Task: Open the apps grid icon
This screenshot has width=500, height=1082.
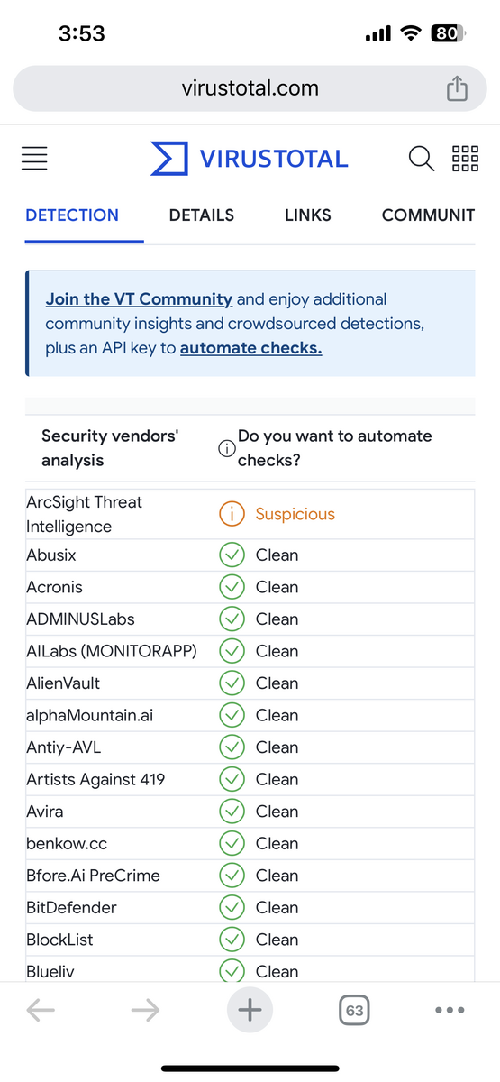Action: click(465, 159)
